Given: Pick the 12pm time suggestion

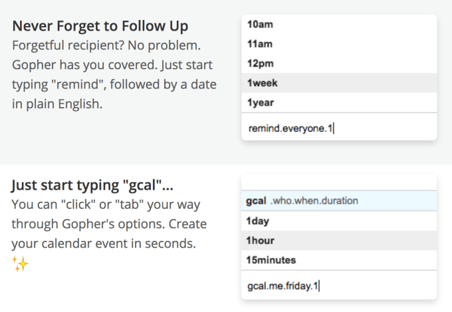Looking at the screenshot, I should (259, 63).
